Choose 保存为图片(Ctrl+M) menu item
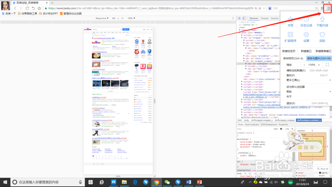Viewport: 332px width, 187px height. click(x=319, y=59)
